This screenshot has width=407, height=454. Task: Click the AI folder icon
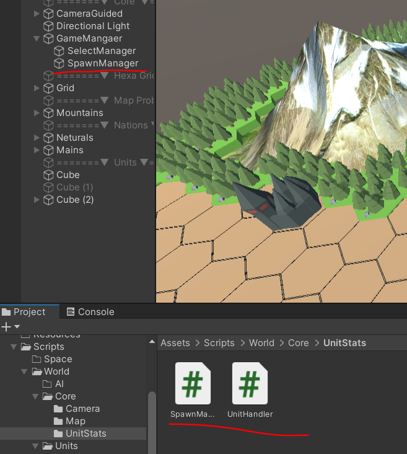coord(47,384)
